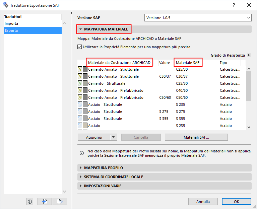Open Materiali SAF... dialog
The height and width of the screenshot is (209, 257).
[x=196, y=137]
